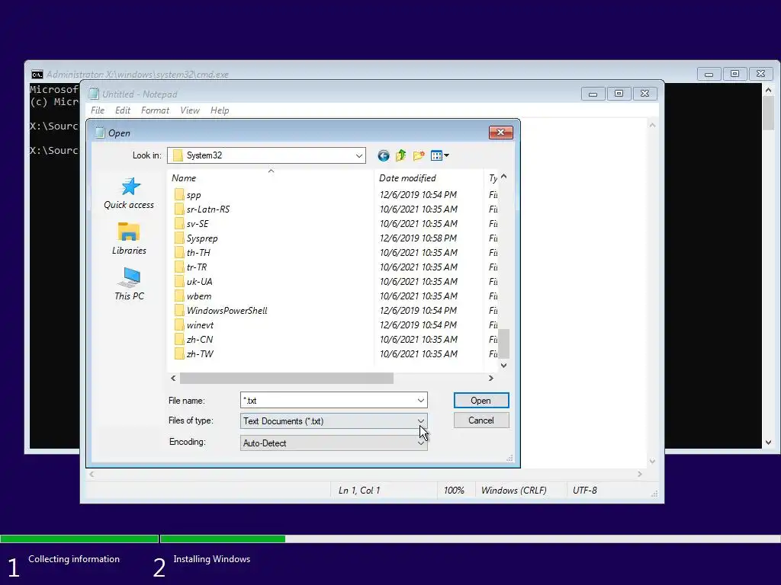Image resolution: width=781 pixels, height=585 pixels.
Task: Click the cmd window scroll down arrow
Action: [x=769, y=443]
